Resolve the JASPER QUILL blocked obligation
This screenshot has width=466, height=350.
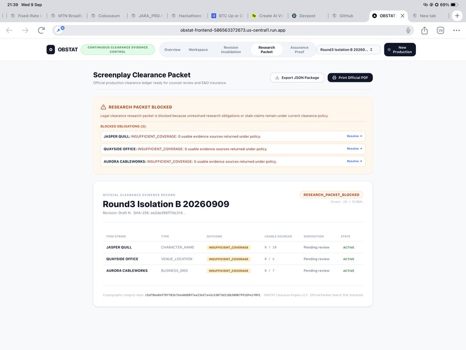[354, 136]
